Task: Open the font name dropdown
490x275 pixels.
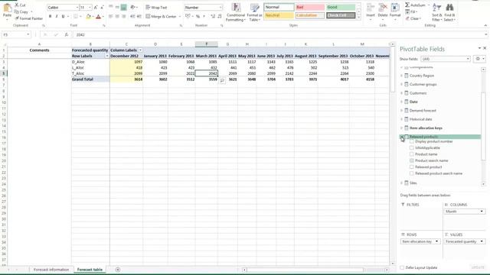Action: pyautogui.click(x=77, y=7)
